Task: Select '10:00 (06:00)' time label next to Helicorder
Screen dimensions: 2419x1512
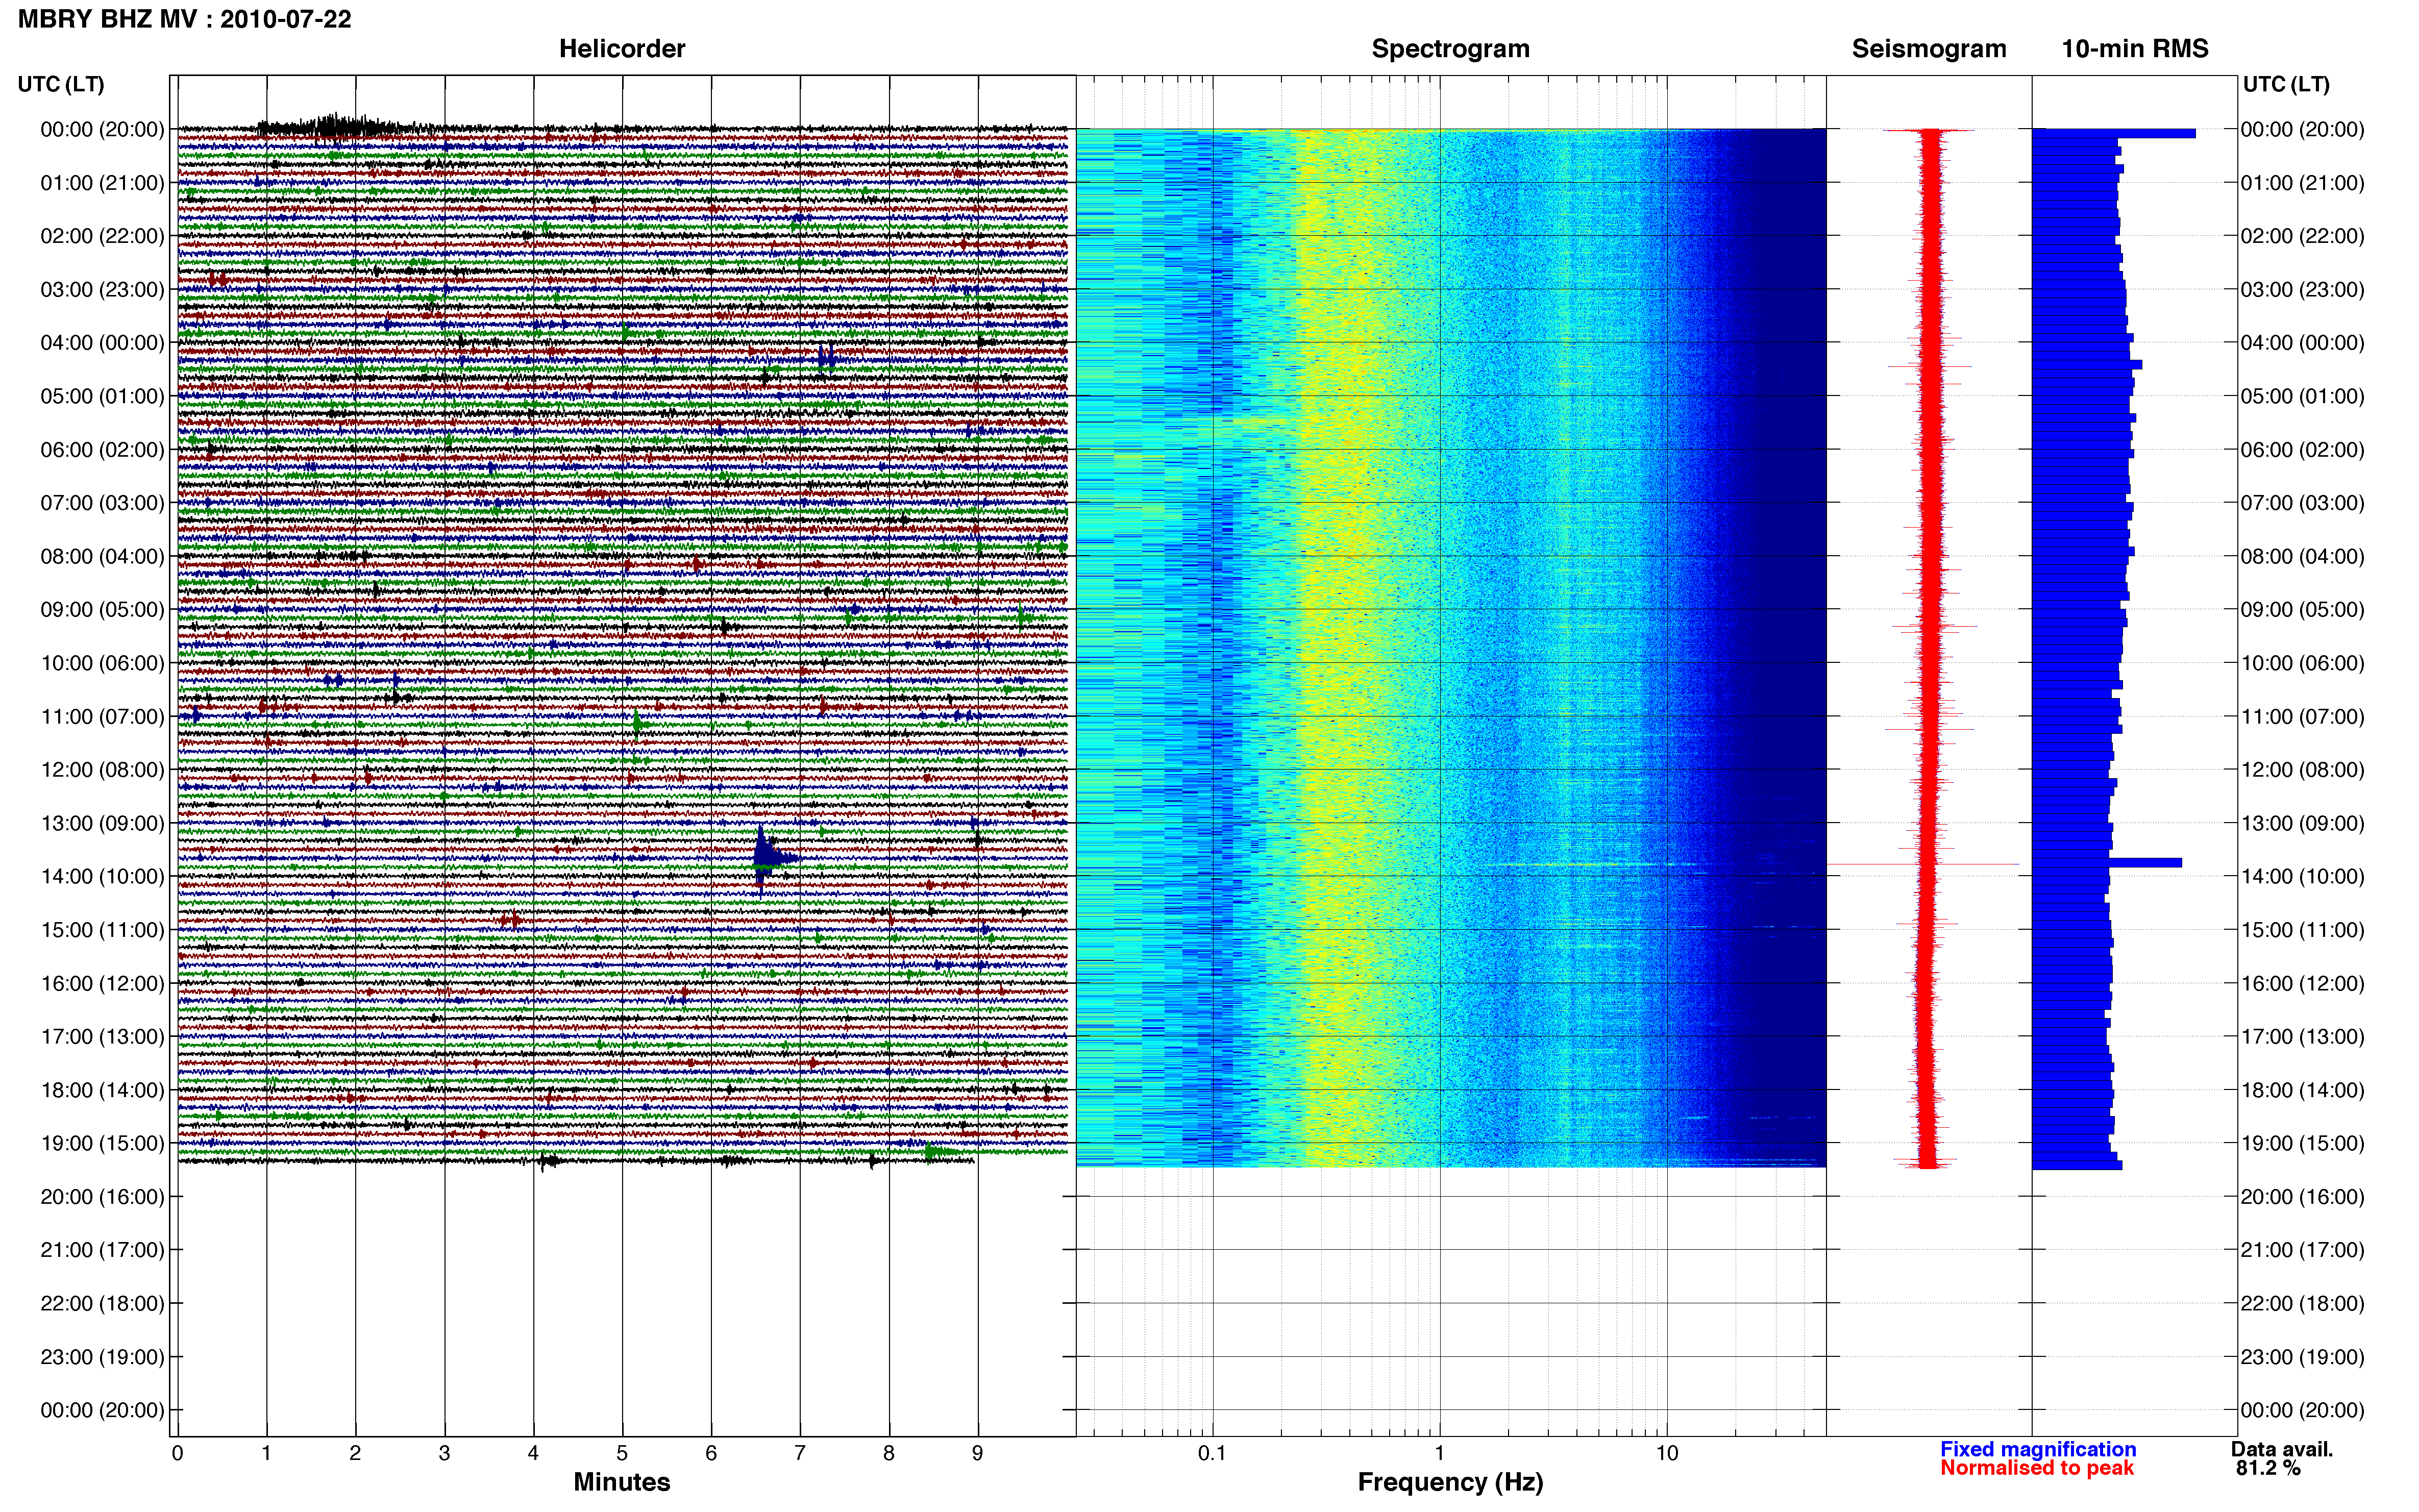Action: click(102, 663)
